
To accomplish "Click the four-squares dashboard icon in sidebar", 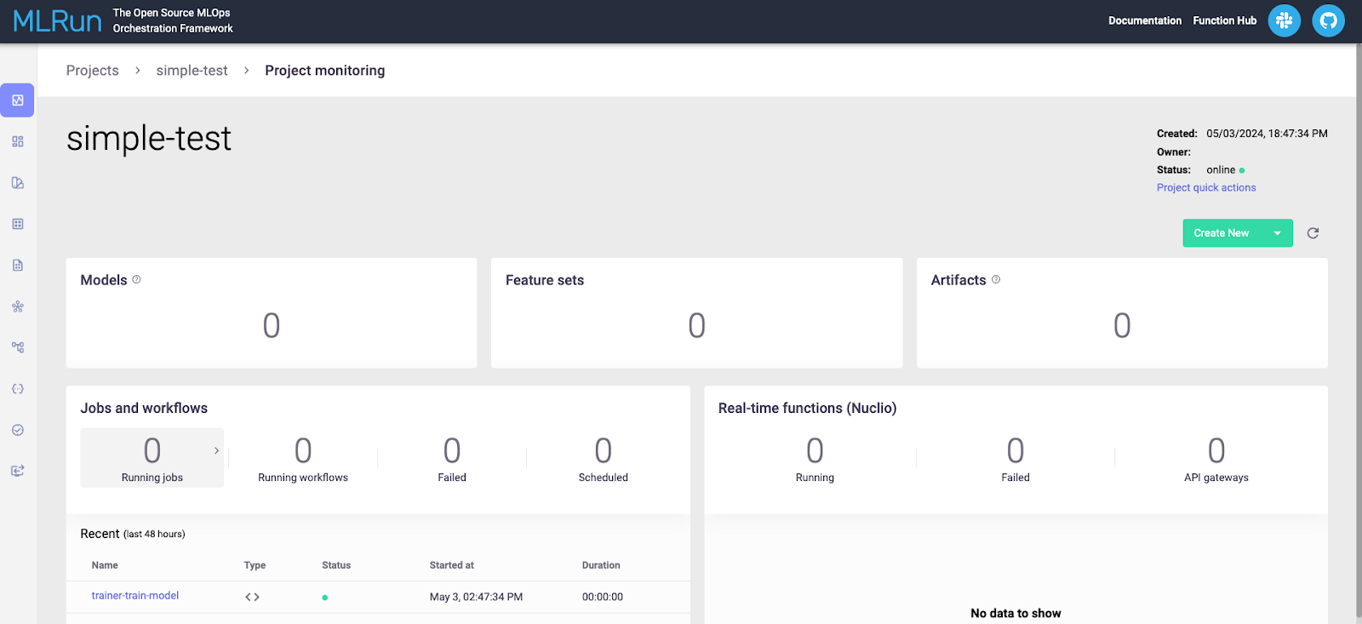I will [18, 141].
